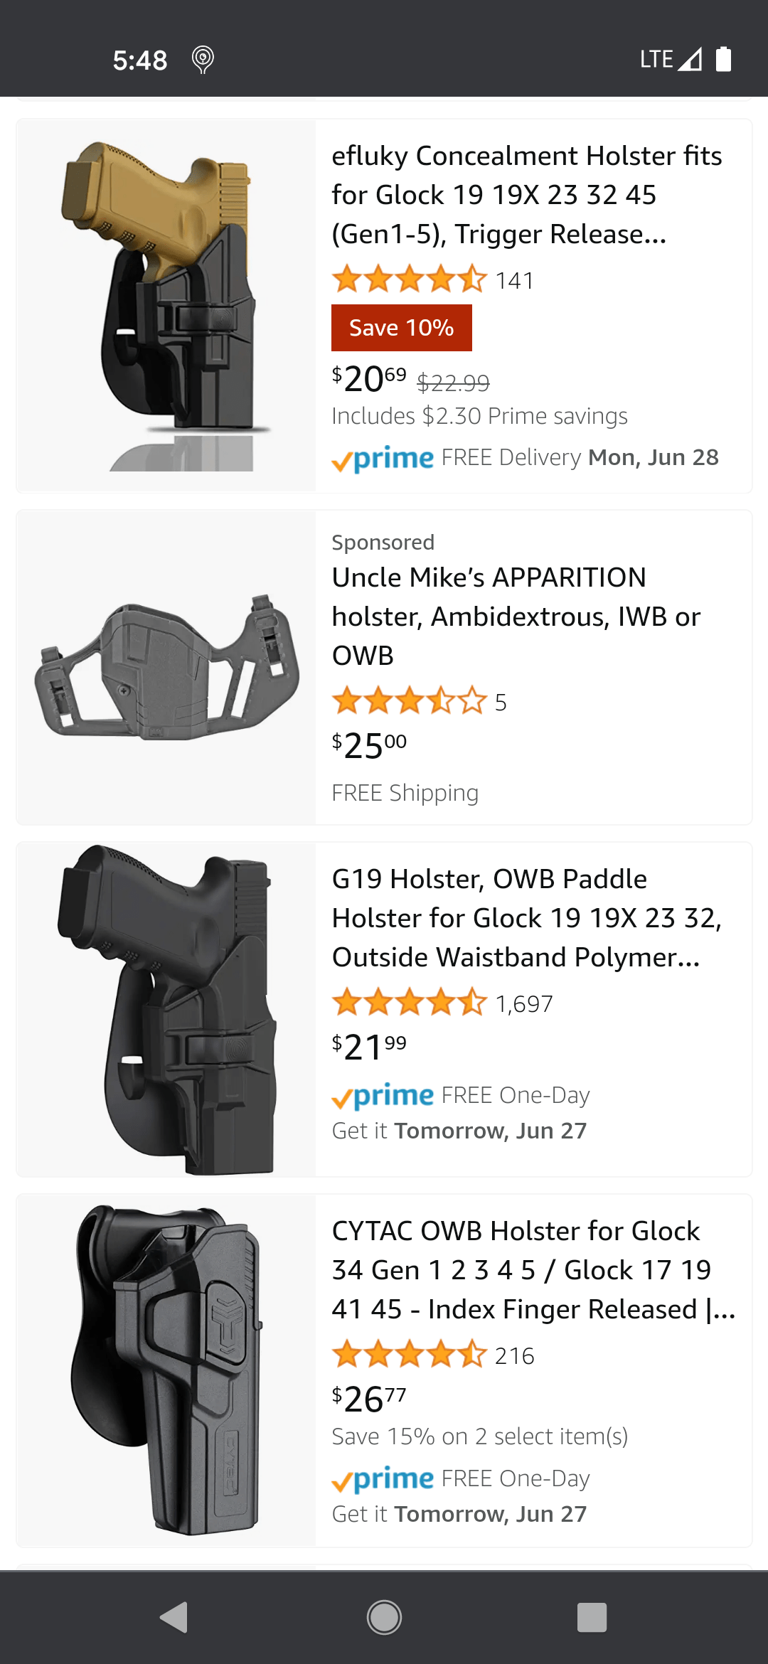Open the efluky Concealment Holster product page
This screenshot has width=768, height=1664.
526,196
